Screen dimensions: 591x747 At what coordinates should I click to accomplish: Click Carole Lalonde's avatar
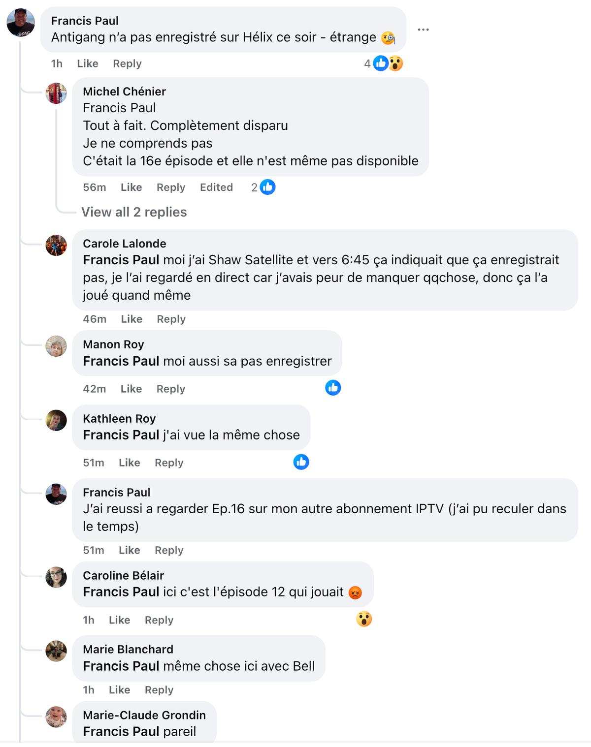tap(56, 246)
